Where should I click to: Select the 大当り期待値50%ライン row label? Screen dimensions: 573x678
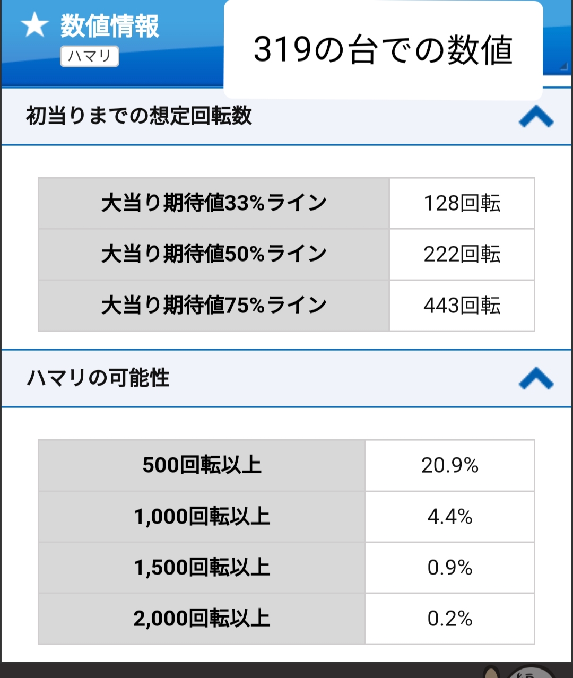coord(214,254)
